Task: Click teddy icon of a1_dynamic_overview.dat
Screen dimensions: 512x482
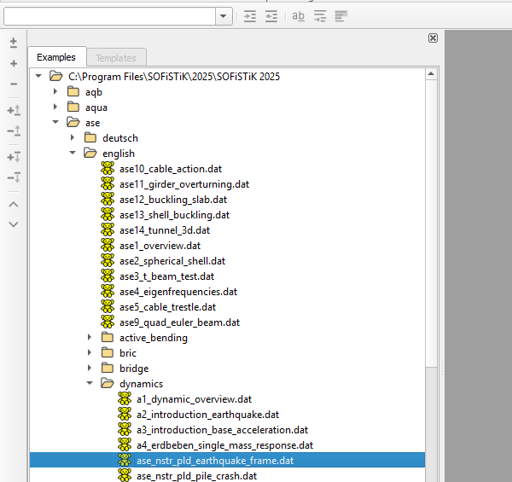Action: [125, 398]
